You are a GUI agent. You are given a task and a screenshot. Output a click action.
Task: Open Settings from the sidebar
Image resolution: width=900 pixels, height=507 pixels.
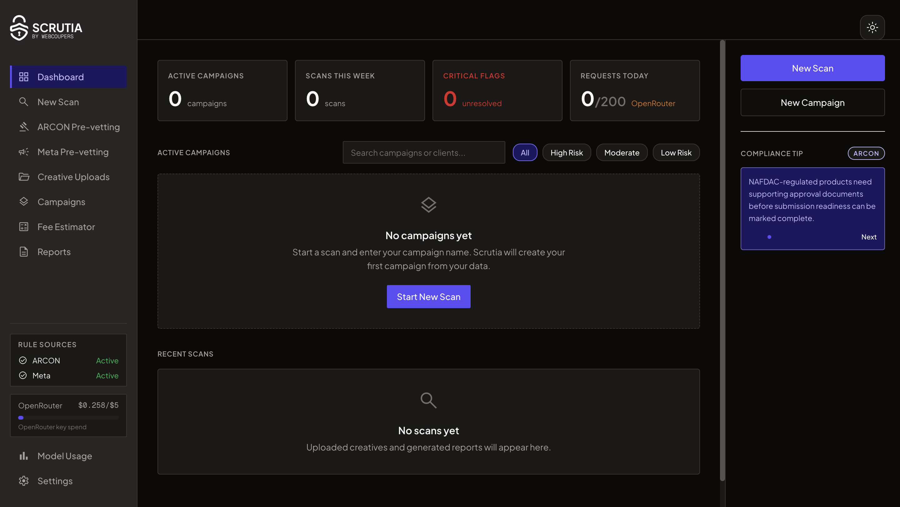pyautogui.click(x=68, y=481)
